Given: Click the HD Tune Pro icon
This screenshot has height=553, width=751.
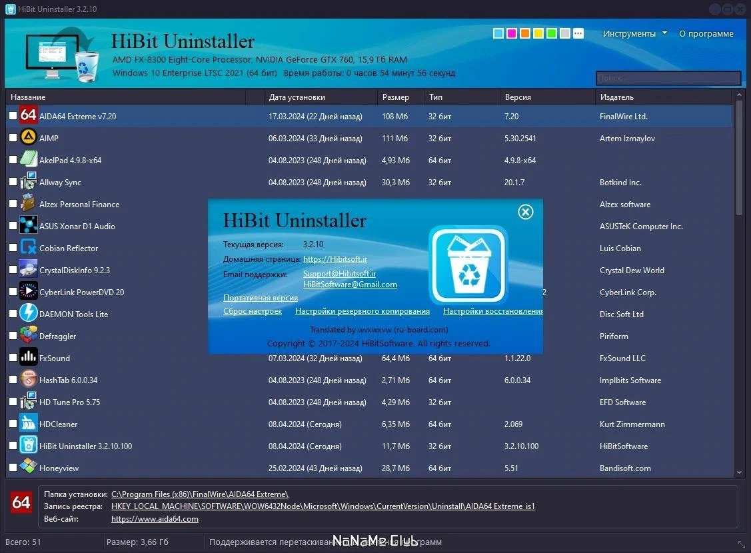Looking at the screenshot, I should point(28,402).
